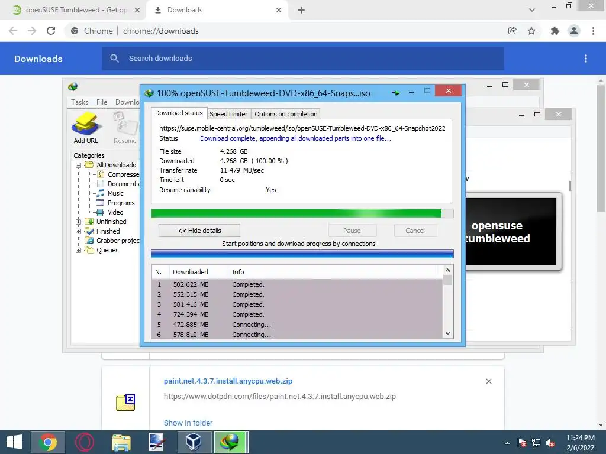
Task: Select the Programs category
Action: [121, 203]
